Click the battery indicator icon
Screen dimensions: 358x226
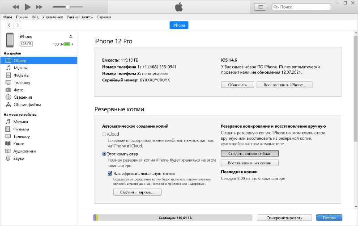click(68, 44)
